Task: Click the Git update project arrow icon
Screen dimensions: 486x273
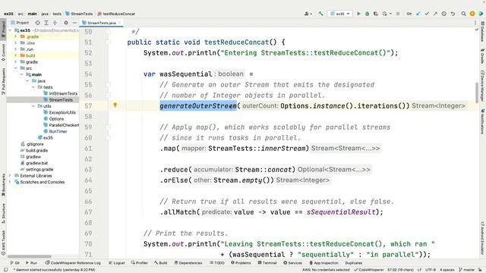Action: point(418,14)
